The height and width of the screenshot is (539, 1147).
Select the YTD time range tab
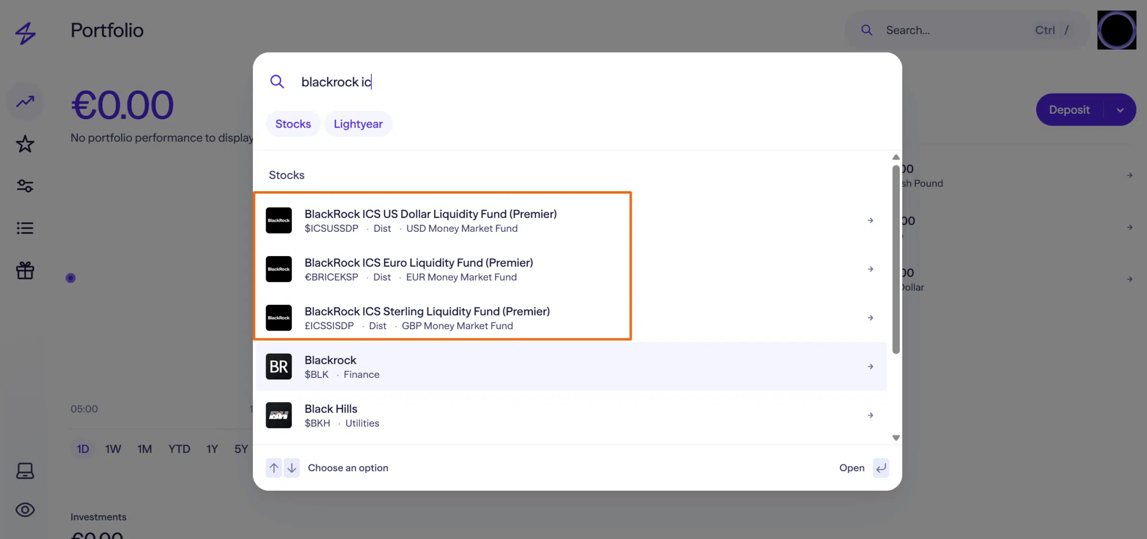[x=179, y=449]
